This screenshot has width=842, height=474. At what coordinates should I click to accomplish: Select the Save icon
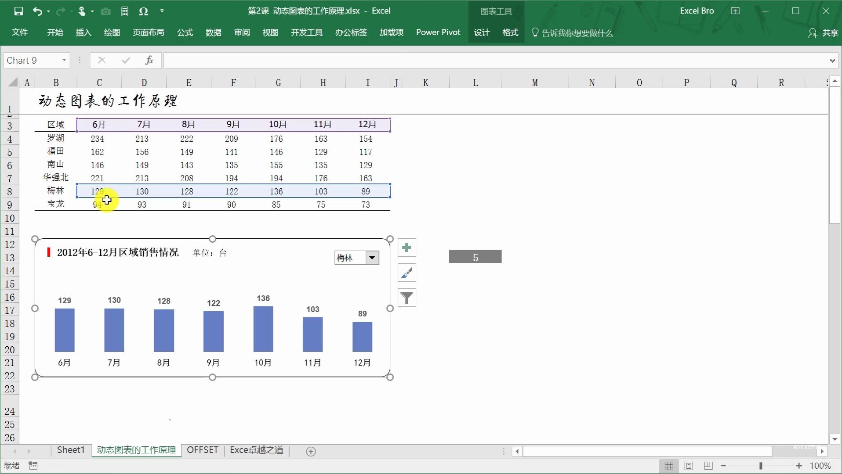(x=18, y=11)
